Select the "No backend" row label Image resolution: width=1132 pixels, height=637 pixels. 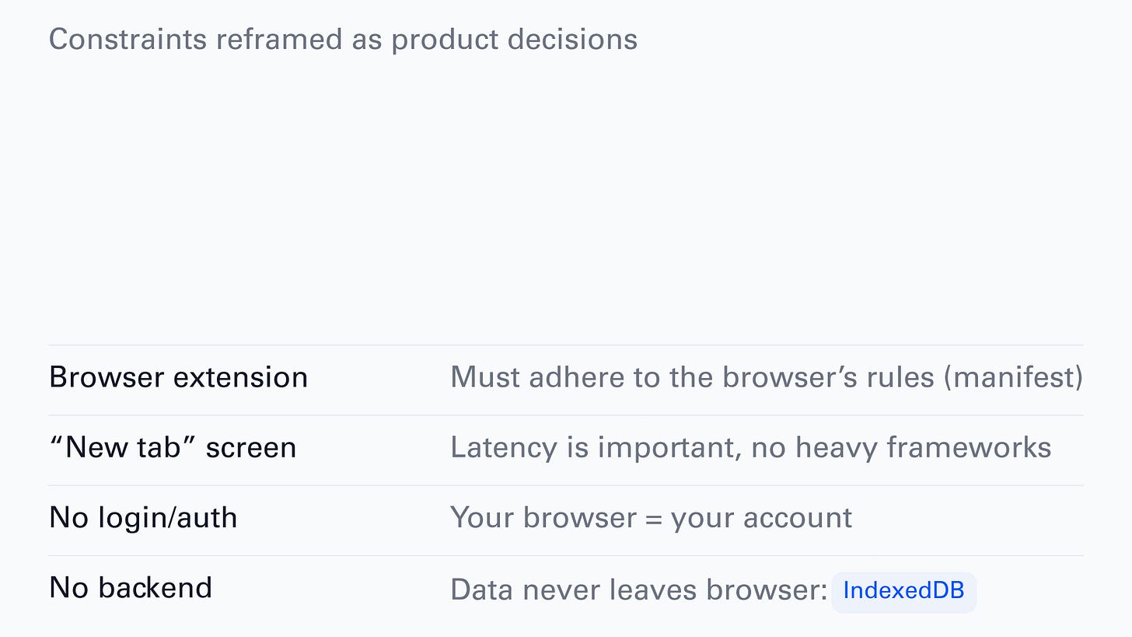coord(130,588)
